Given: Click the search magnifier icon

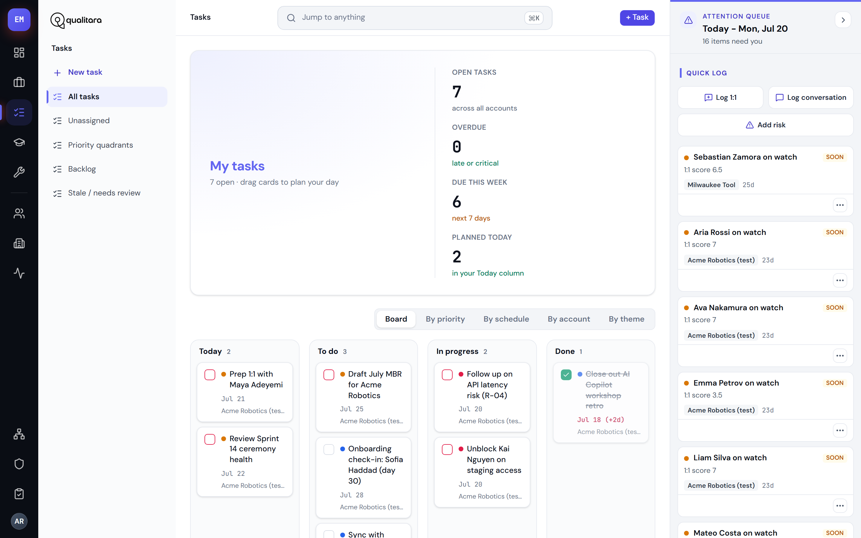Looking at the screenshot, I should tap(291, 18).
